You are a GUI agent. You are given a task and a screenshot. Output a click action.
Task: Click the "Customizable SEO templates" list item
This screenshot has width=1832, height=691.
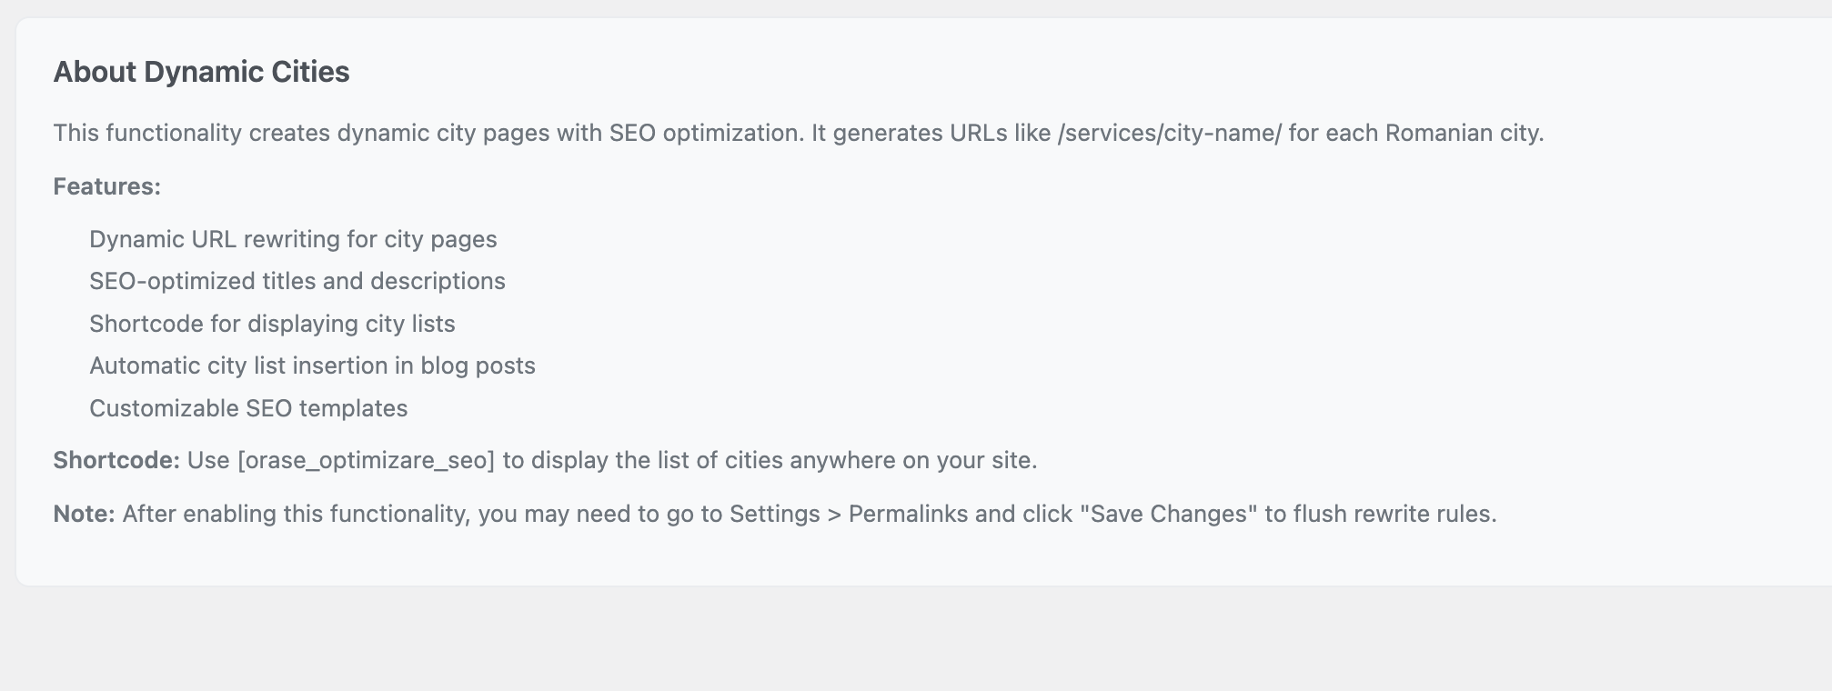click(x=248, y=408)
